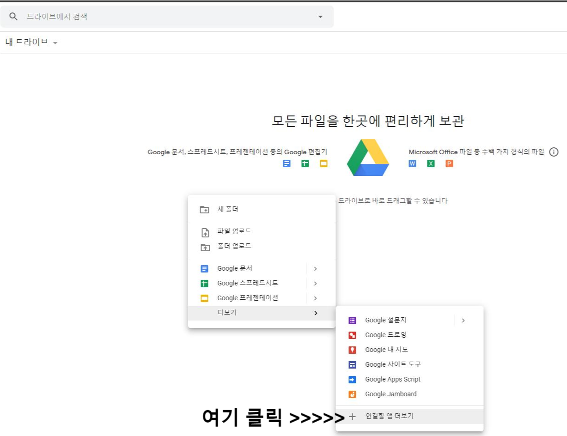Open the info circle icon
Screen dimensions: 567x436
(x=554, y=152)
